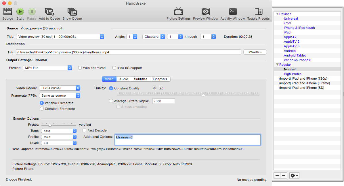Click the Add to Queue icon
This screenshot has height=186, width=344.
click(49, 12)
